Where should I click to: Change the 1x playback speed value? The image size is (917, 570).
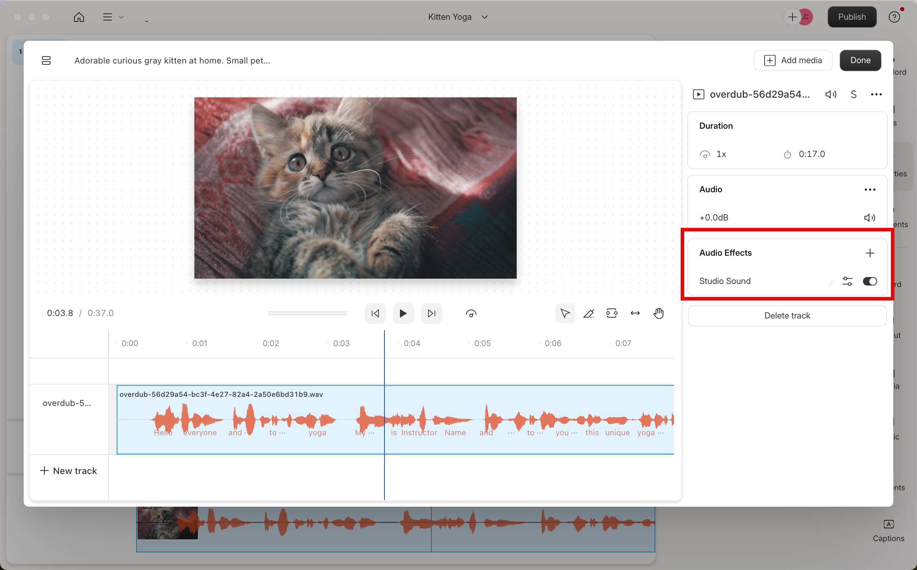click(x=721, y=154)
